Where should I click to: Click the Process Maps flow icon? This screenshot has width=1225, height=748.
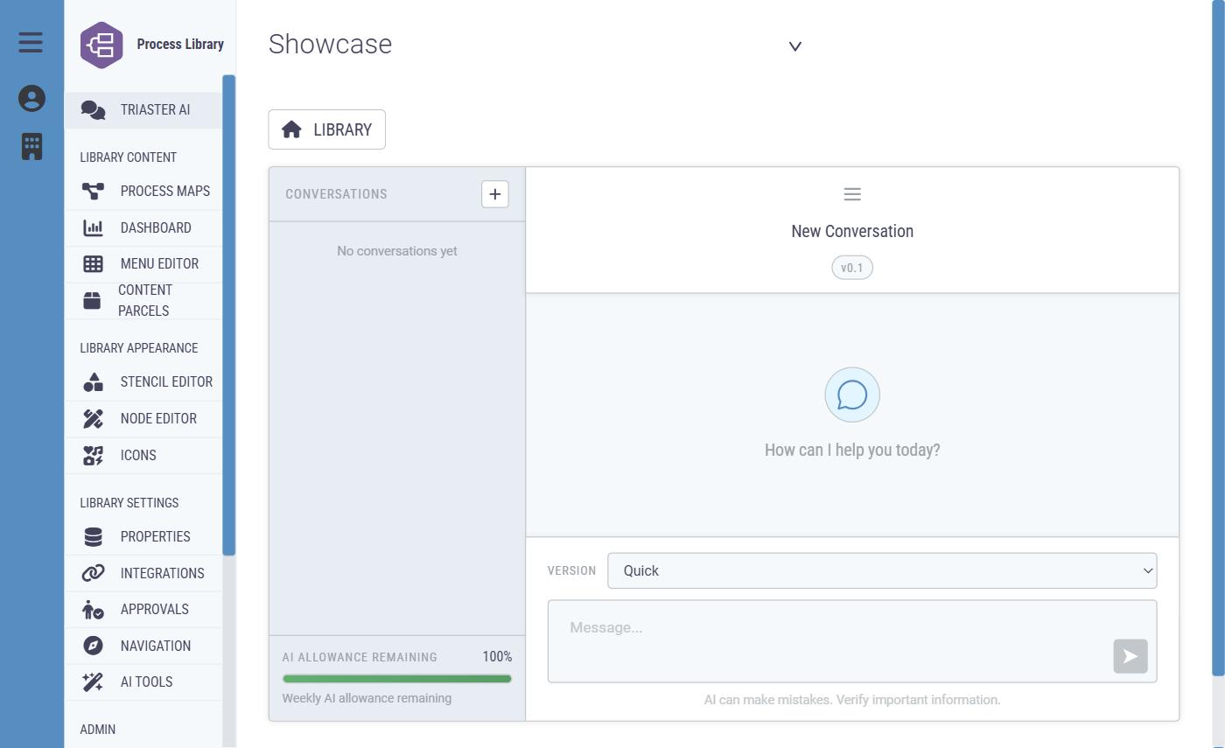point(93,191)
